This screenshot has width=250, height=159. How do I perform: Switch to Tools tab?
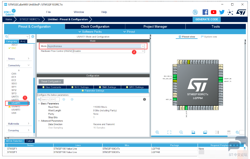tap(216, 26)
